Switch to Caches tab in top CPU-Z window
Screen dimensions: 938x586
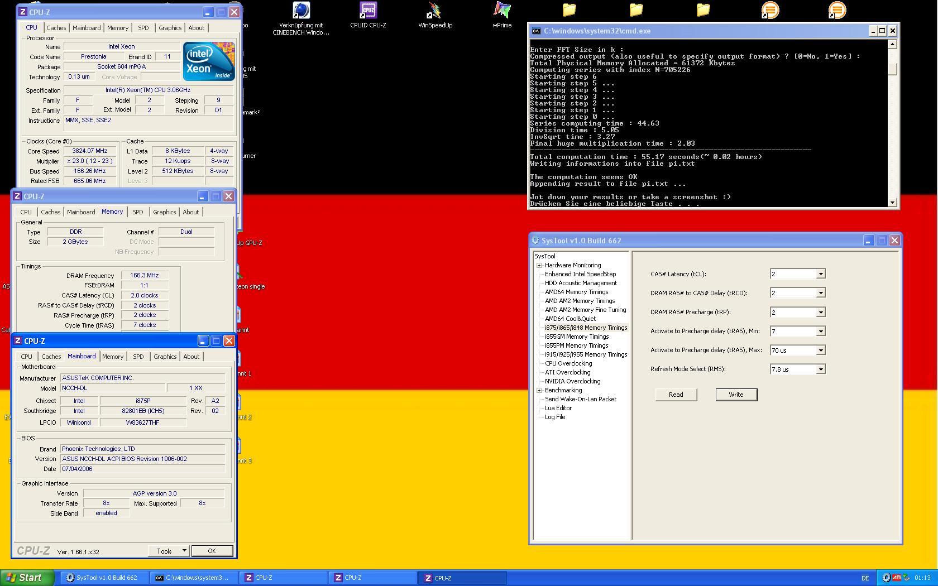click(56, 28)
